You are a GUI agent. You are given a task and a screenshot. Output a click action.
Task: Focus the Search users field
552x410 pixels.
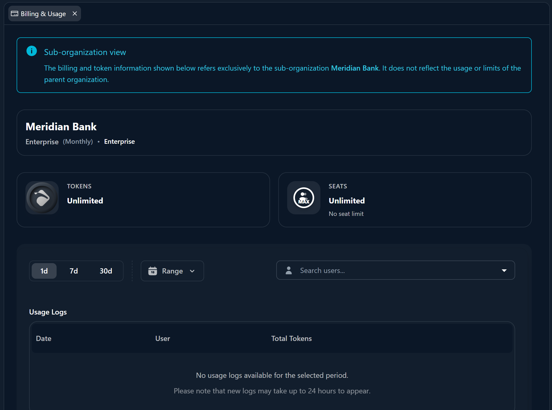pyautogui.click(x=396, y=270)
